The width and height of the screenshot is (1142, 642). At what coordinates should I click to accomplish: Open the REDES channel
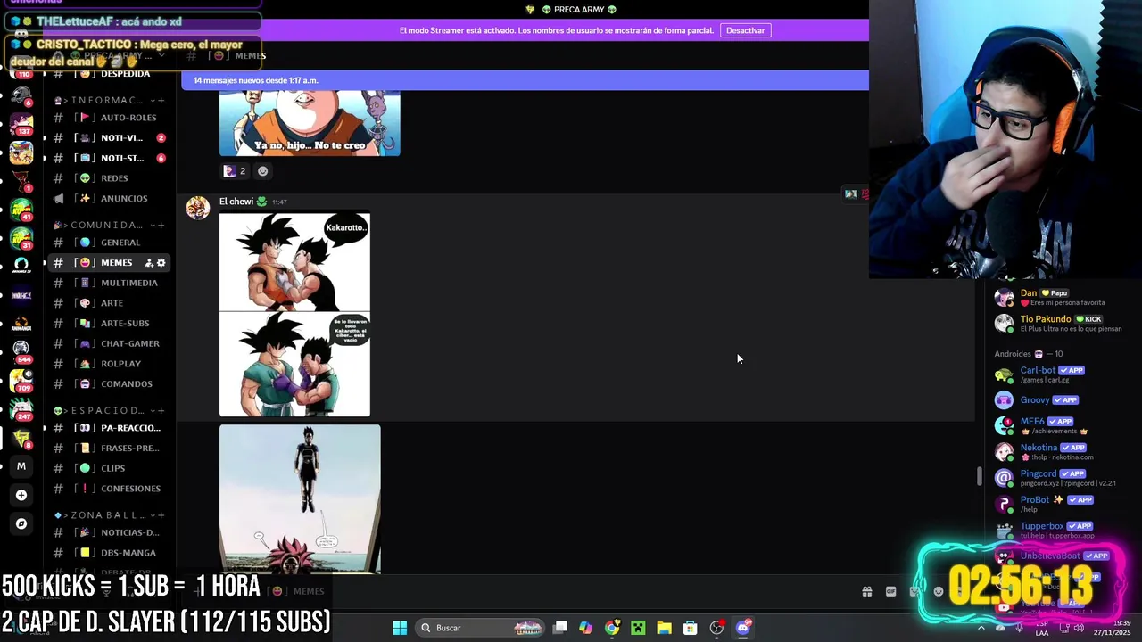109,178
